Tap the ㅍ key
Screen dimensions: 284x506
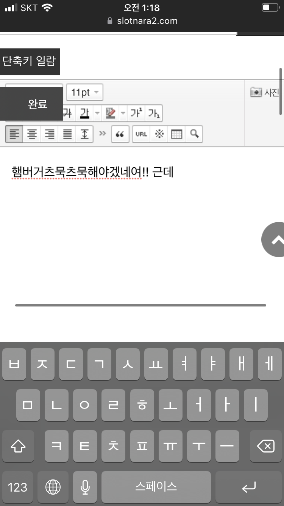tap(142, 446)
